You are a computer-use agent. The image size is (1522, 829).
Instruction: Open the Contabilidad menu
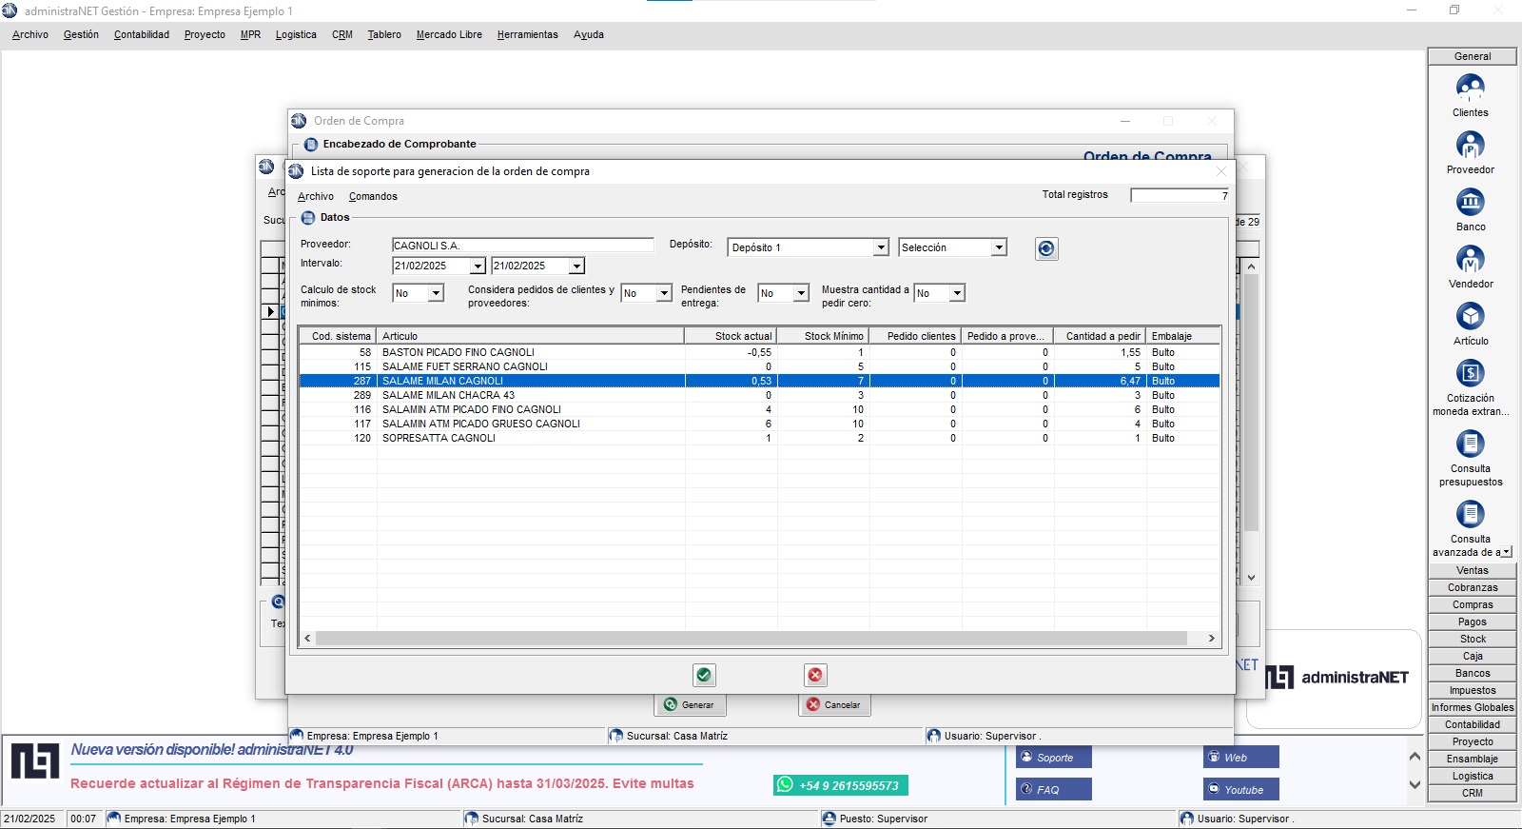click(x=142, y=34)
